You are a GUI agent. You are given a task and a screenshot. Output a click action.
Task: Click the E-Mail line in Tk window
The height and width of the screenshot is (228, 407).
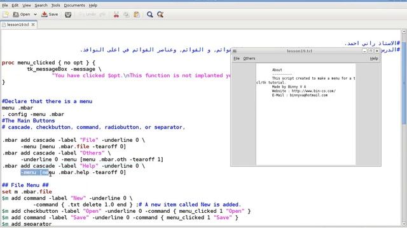[x=300, y=95]
